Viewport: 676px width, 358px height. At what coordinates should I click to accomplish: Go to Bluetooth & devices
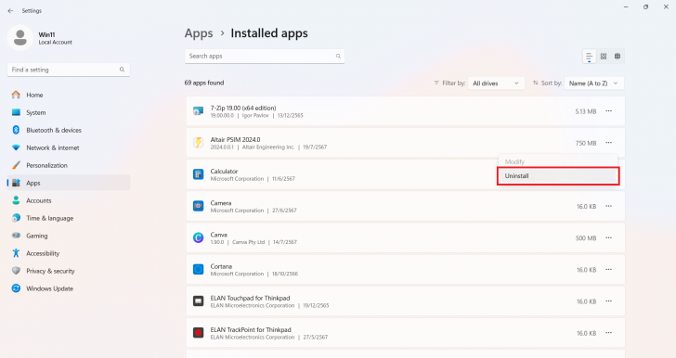tap(69, 130)
